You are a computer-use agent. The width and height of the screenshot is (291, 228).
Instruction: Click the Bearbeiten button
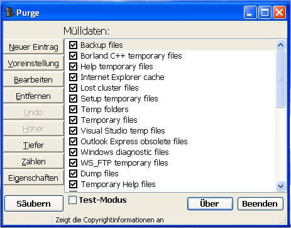tap(33, 79)
